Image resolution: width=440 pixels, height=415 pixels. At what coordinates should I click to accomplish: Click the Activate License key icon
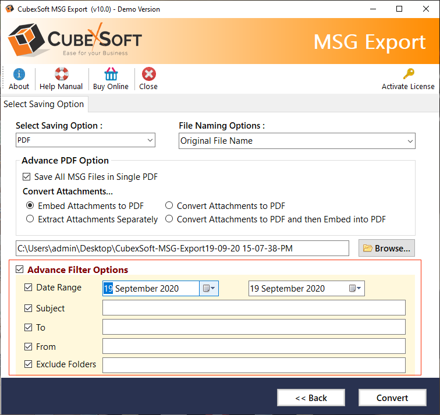coord(409,74)
